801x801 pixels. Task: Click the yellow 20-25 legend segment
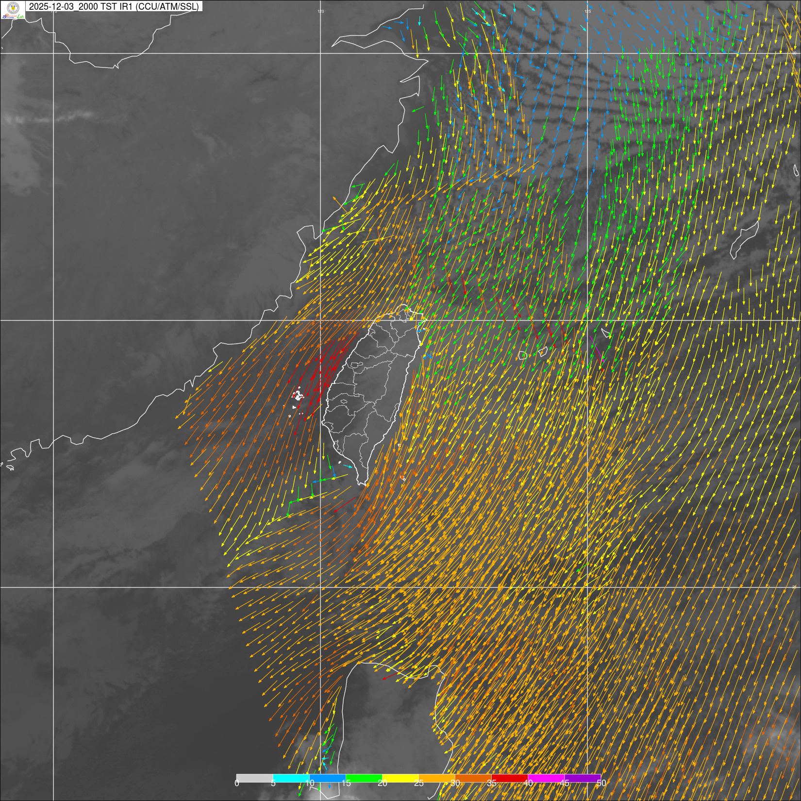(400, 778)
